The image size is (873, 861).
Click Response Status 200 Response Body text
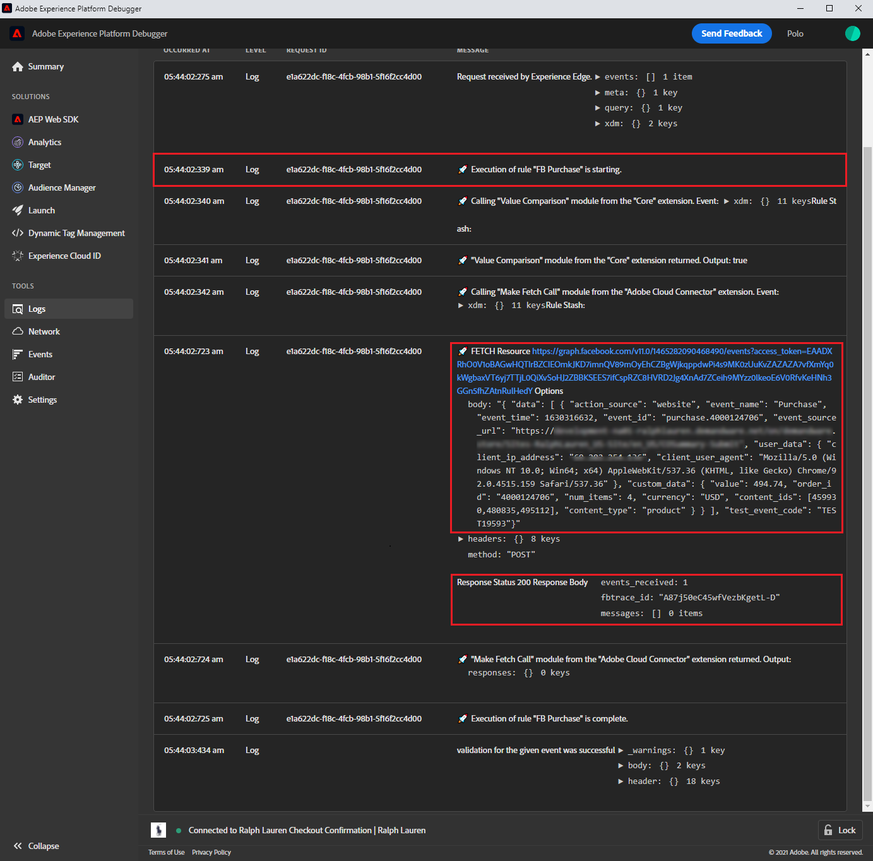(522, 582)
